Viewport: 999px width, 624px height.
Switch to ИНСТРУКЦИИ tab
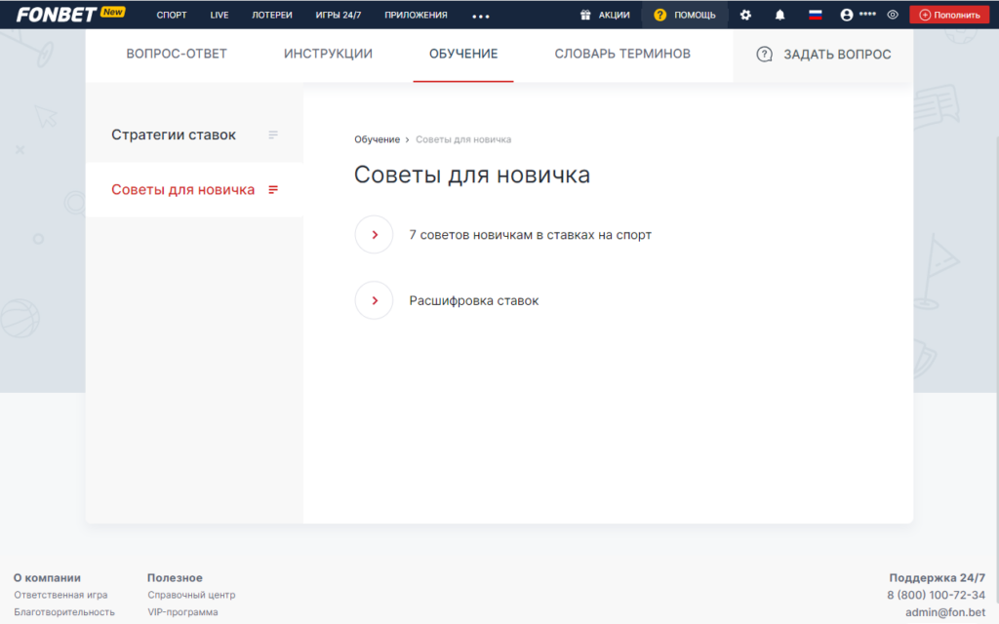328,55
